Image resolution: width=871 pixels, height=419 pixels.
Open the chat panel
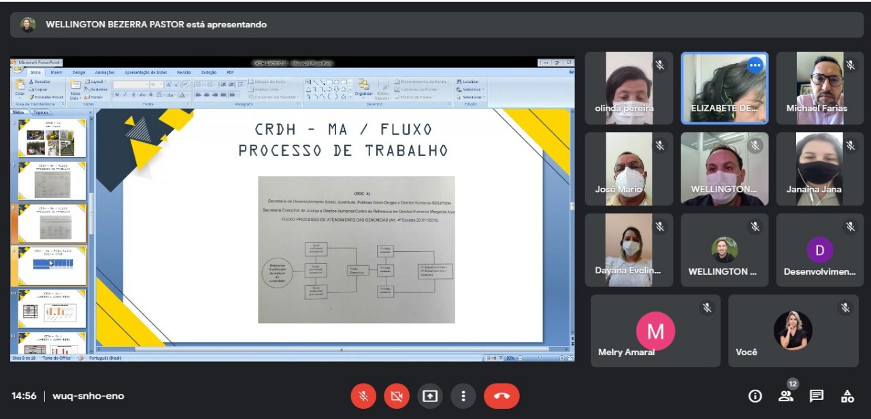817,396
